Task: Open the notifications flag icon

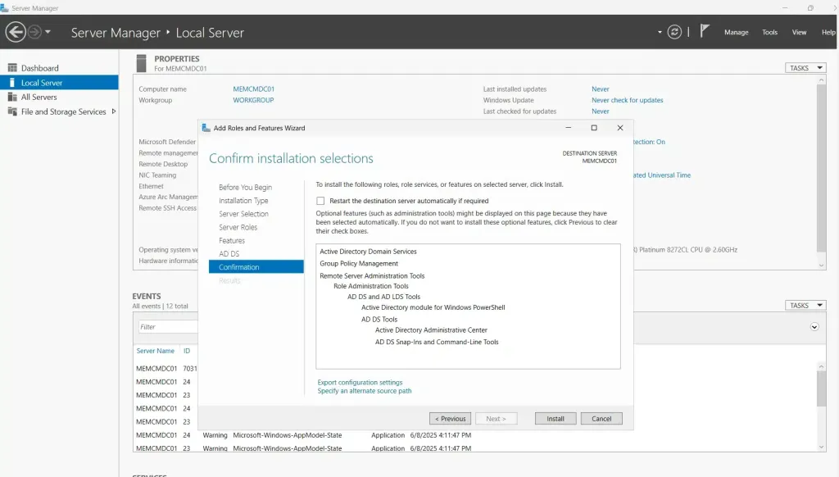Action: tap(704, 31)
